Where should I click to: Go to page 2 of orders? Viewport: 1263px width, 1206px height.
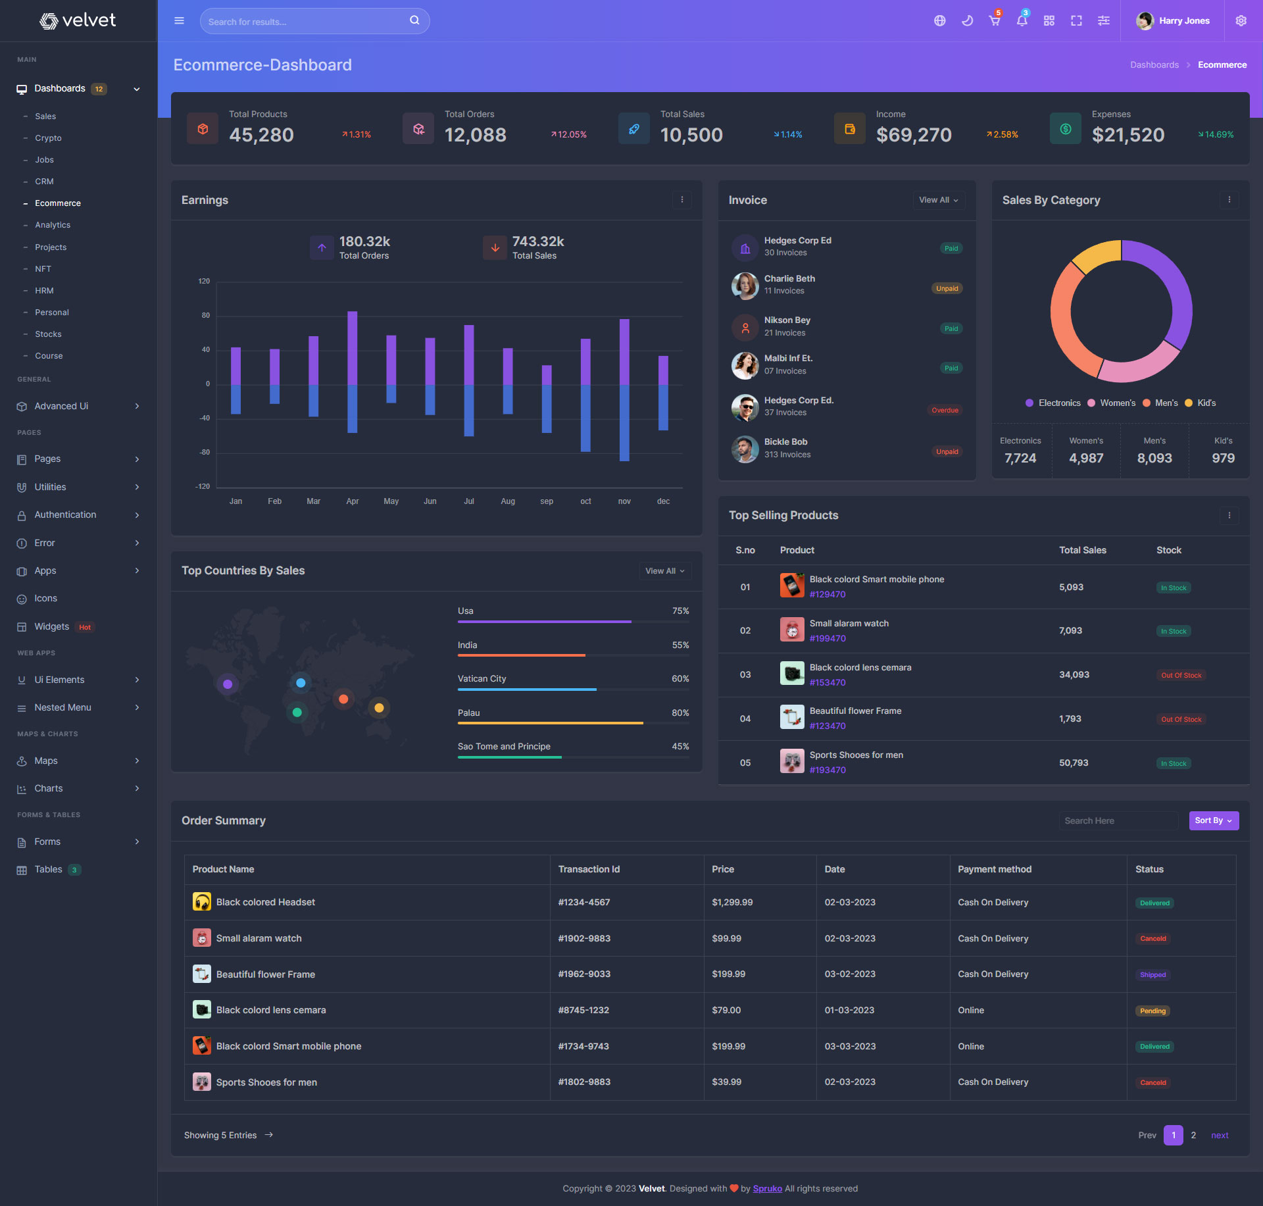click(1193, 1135)
